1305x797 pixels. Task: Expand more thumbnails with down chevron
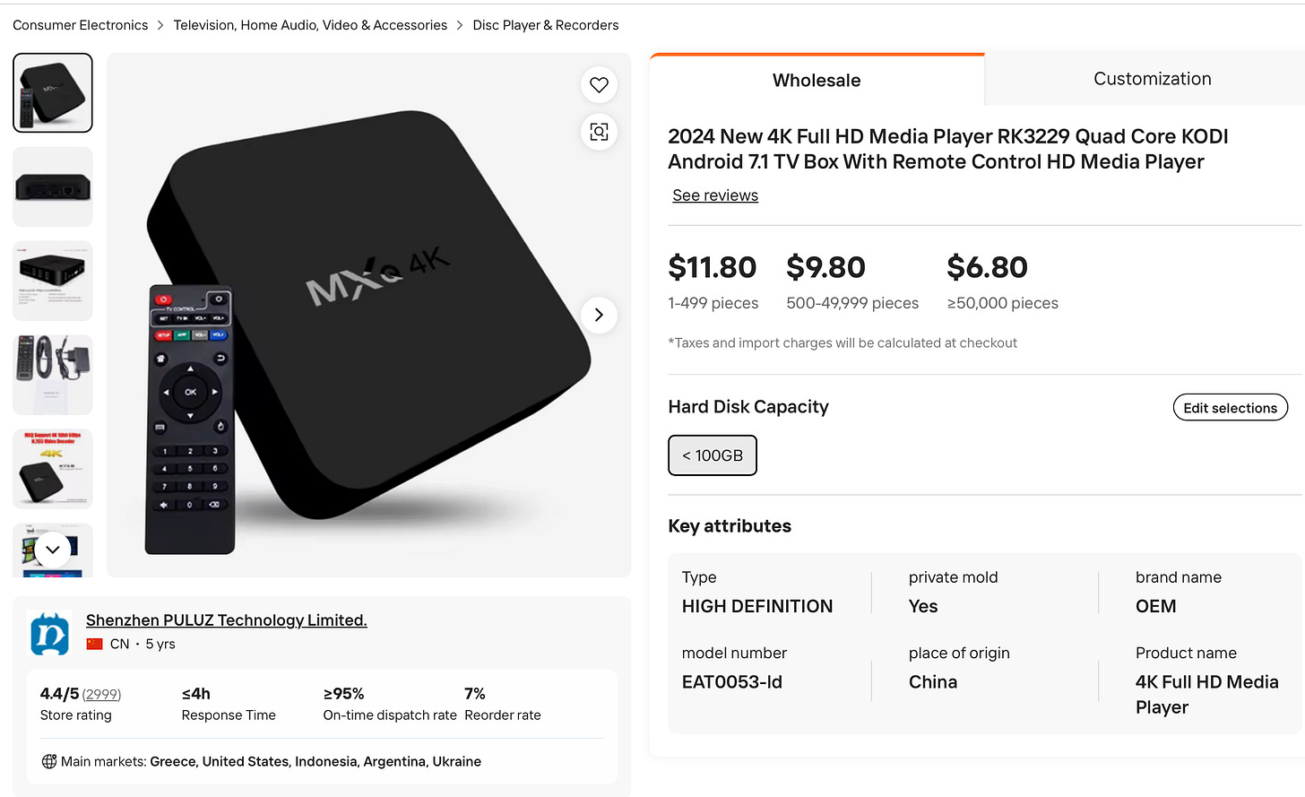[x=53, y=550]
